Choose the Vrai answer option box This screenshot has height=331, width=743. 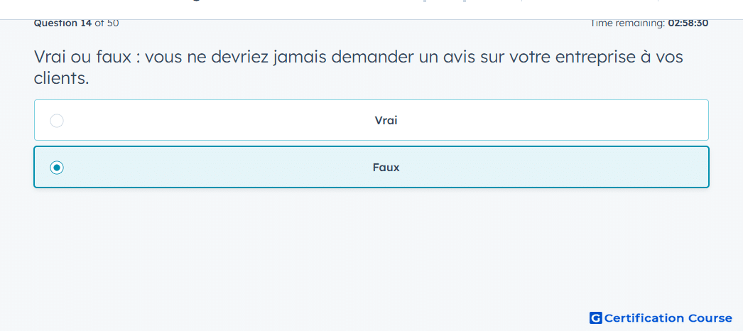tap(371, 120)
